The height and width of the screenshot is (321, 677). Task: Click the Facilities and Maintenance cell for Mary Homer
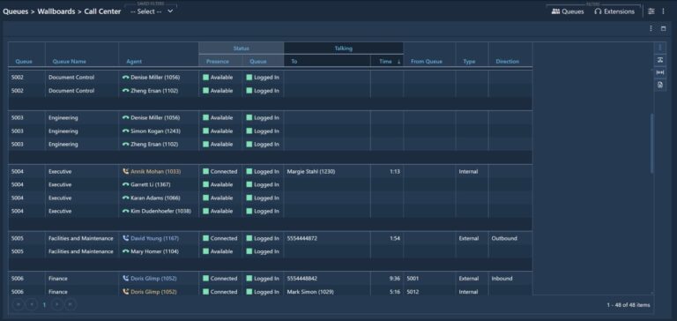pyautogui.click(x=81, y=251)
